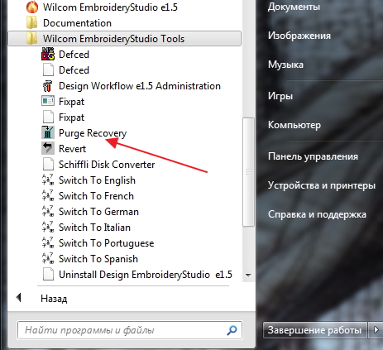Screen dimensions: 383x350
Task: Click the magnifier search icon
Action: [232, 330]
